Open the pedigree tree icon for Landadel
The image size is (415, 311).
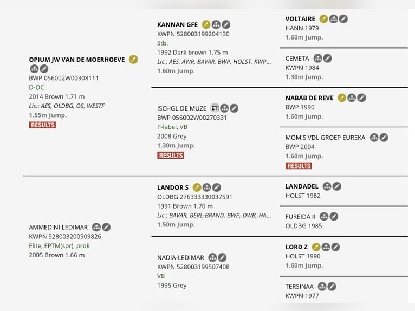point(327,186)
